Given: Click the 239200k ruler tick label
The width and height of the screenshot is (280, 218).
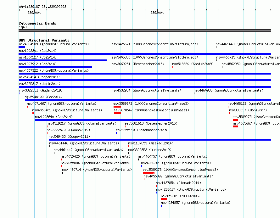Looking at the screenshot, I should point(34,13).
